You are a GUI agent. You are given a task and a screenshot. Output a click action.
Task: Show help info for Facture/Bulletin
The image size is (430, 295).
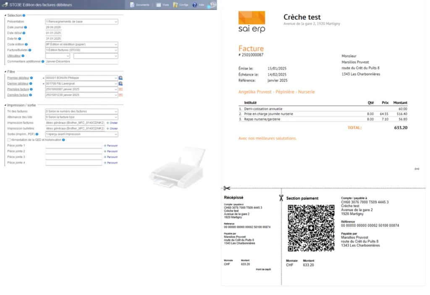click(x=30, y=50)
